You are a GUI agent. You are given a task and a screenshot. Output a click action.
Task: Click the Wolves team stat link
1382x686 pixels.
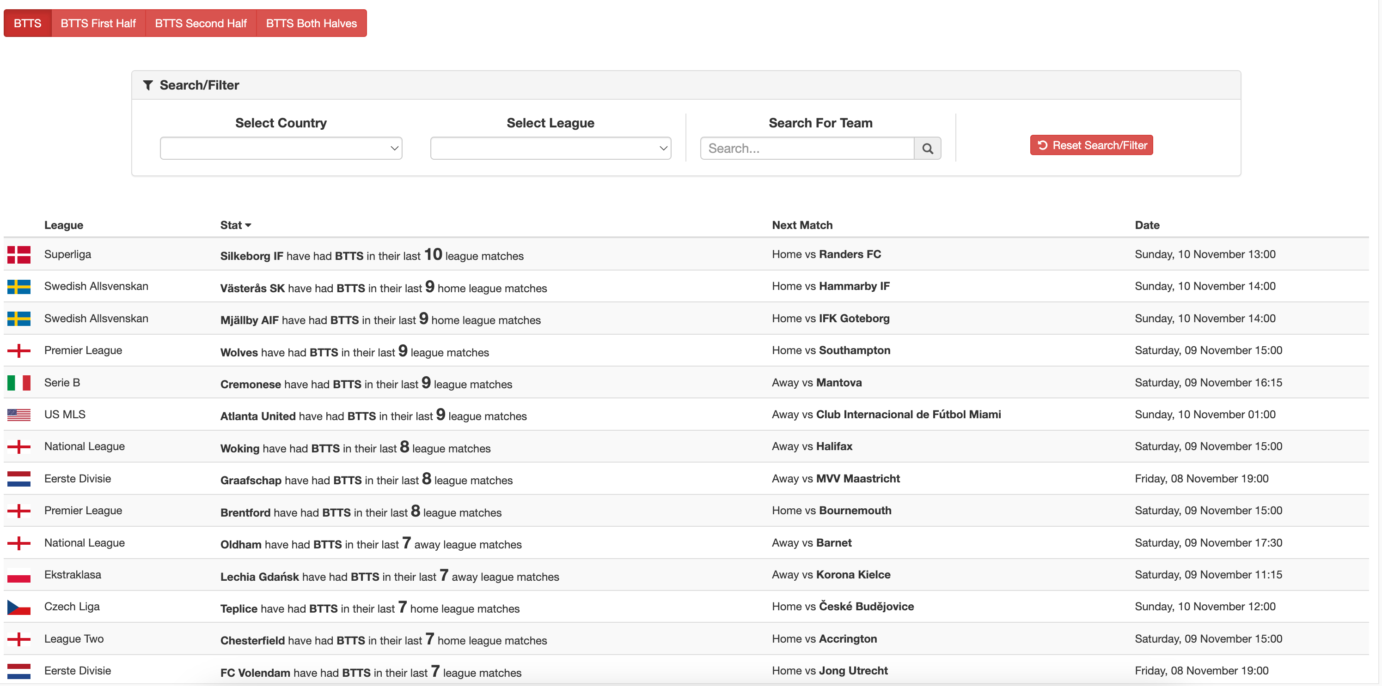[239, 353]
